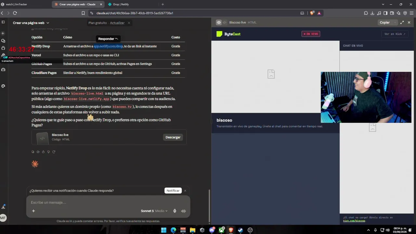The image size is (416, 234).
Task: Open OBS Studio from the taskbar
Action: click(250, 230)
